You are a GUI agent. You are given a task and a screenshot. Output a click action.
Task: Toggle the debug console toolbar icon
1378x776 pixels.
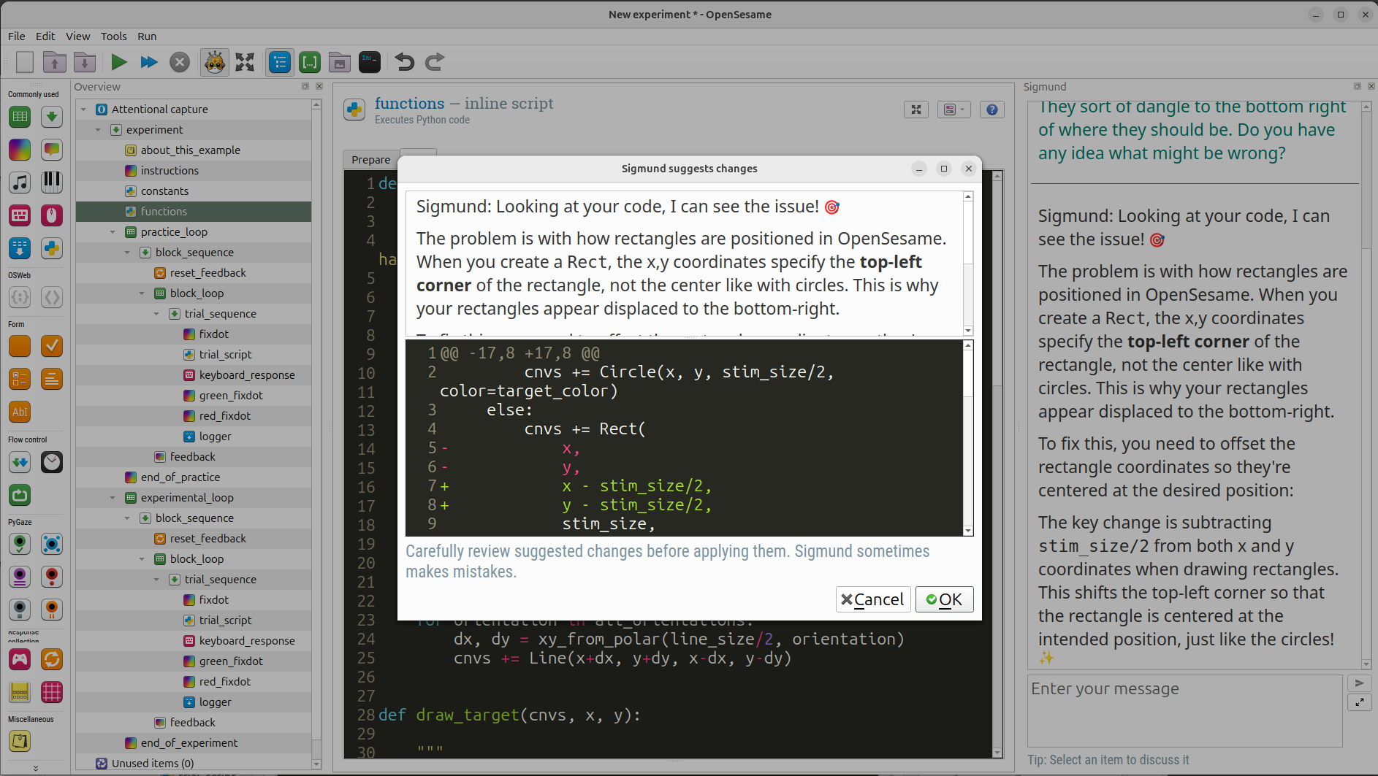coord(370,63)
